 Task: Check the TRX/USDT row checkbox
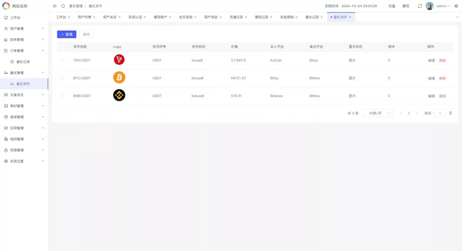62,60
